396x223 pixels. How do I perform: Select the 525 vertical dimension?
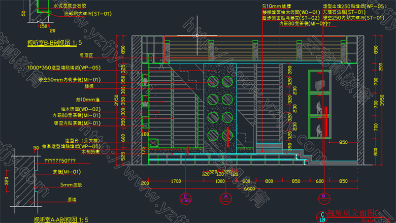[123, 156]
